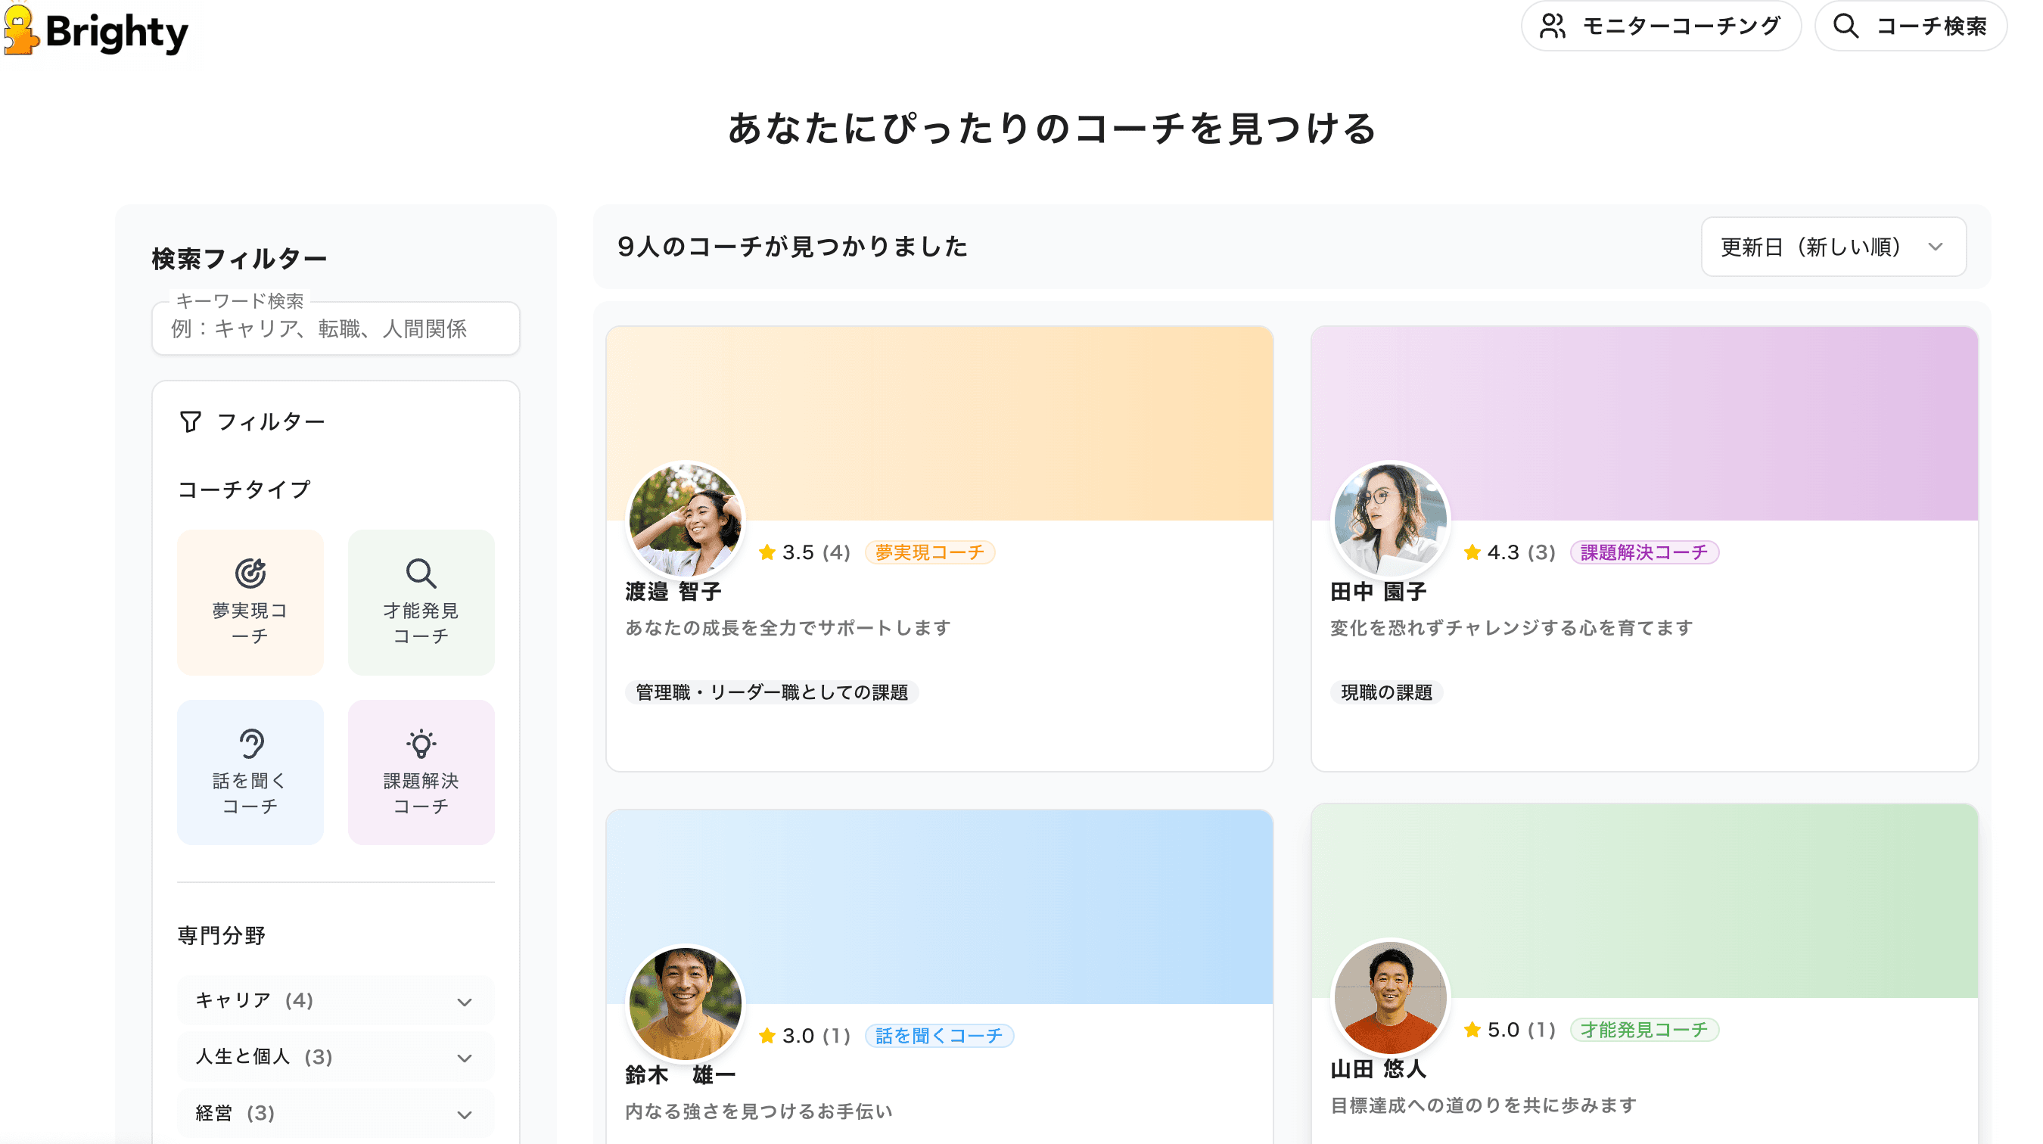Click the 5.0 (1) rating text
Viewport: 2043px width, 1144px height.
1521,1030
